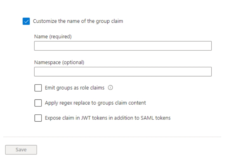
Task: Enable Emit groups as role claims checkbox
Action: point(38,88)
